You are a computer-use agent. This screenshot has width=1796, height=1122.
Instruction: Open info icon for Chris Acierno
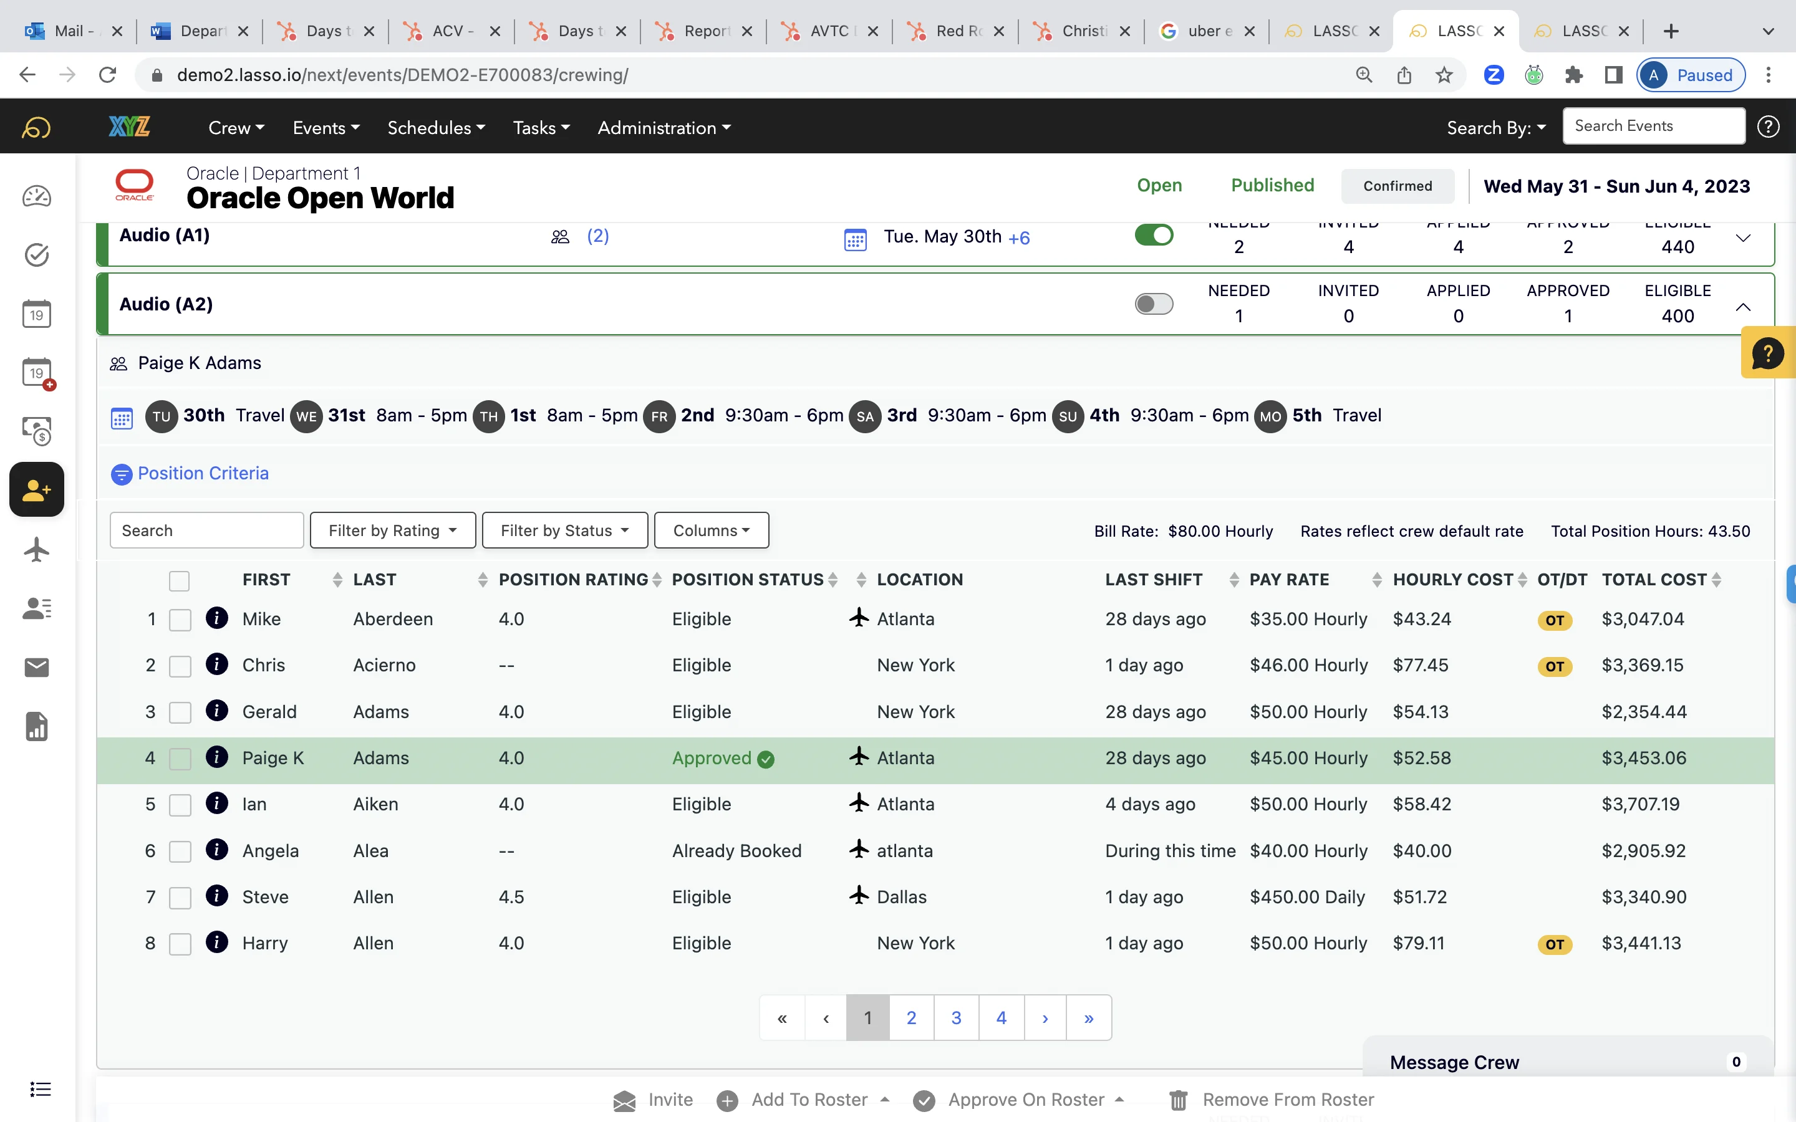click(x=217, y=663)
